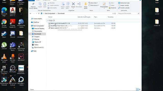Click the up-one-level arrow
The width and height of the screenshot is (163, 91).
[x=39, y=13]
